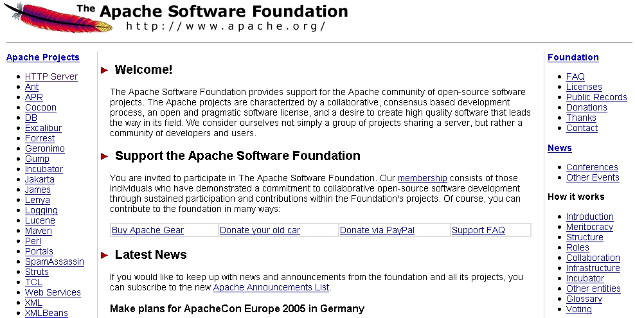The height and width of the screenshot is (318, 635).
Task: Go to the SpamAssassin project
Action: point(55,261)
